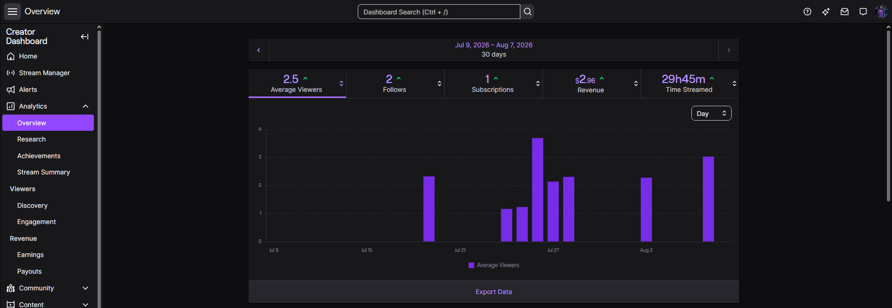
Task: Collapse sidebar with the arrow icon
Action: (x=85, y=37)
